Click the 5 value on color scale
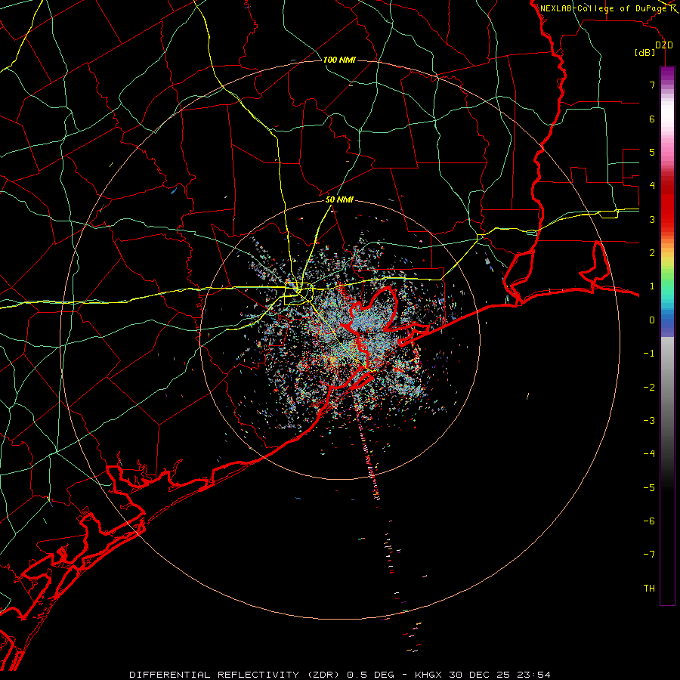Screen dimensions: 680x680 pos(652,152)
